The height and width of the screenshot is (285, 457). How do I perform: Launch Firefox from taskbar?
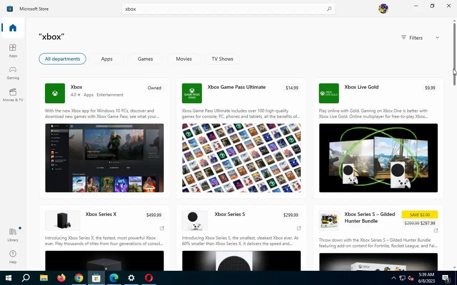[61, 278]
